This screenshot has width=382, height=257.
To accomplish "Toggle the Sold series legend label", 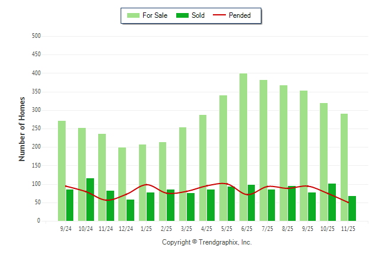I will tap(198, 15).
